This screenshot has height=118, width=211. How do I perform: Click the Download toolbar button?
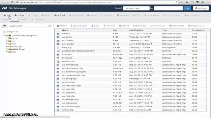76,15
